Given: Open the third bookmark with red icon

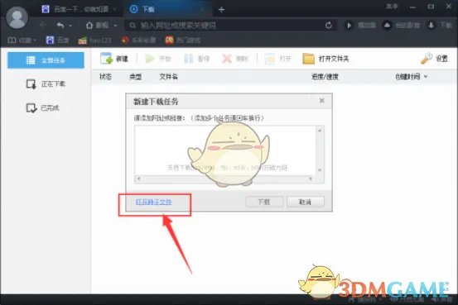Looking at the screenshot, I should tap(138, 40).
